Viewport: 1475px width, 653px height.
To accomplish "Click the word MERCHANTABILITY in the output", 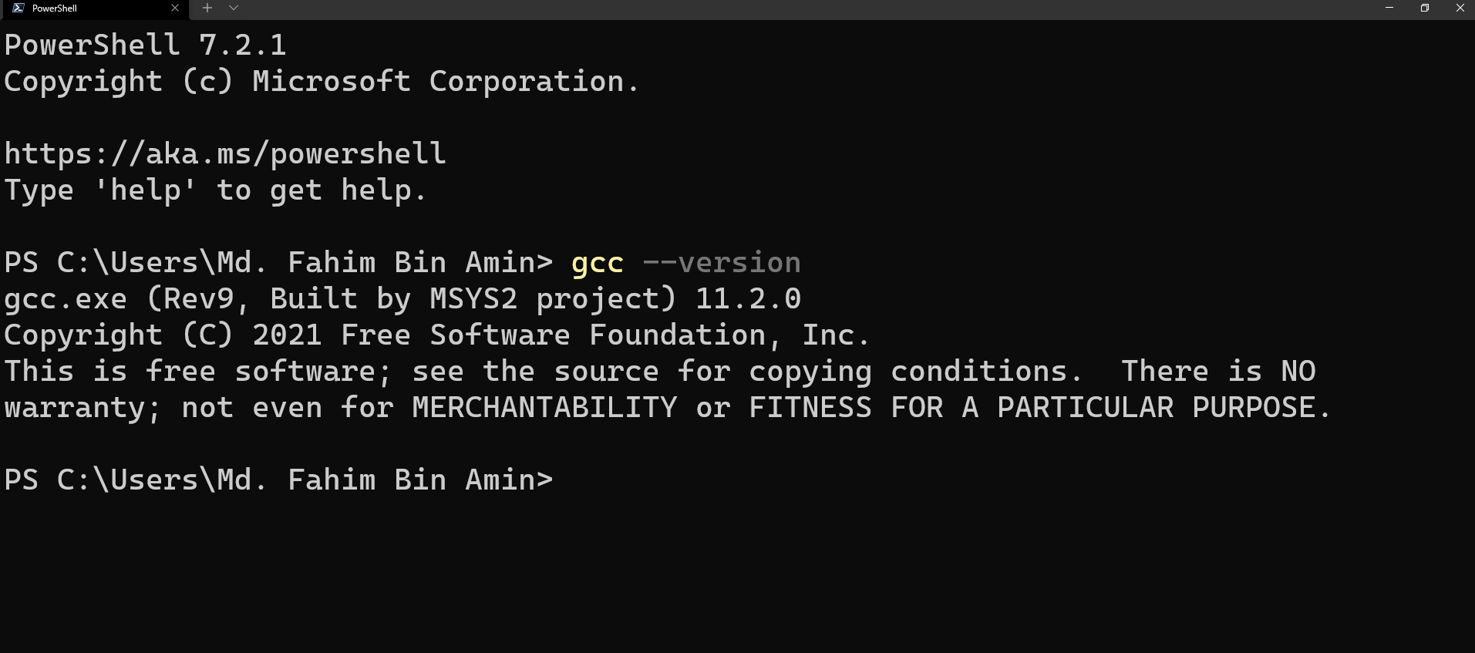I will click(544, 408).
